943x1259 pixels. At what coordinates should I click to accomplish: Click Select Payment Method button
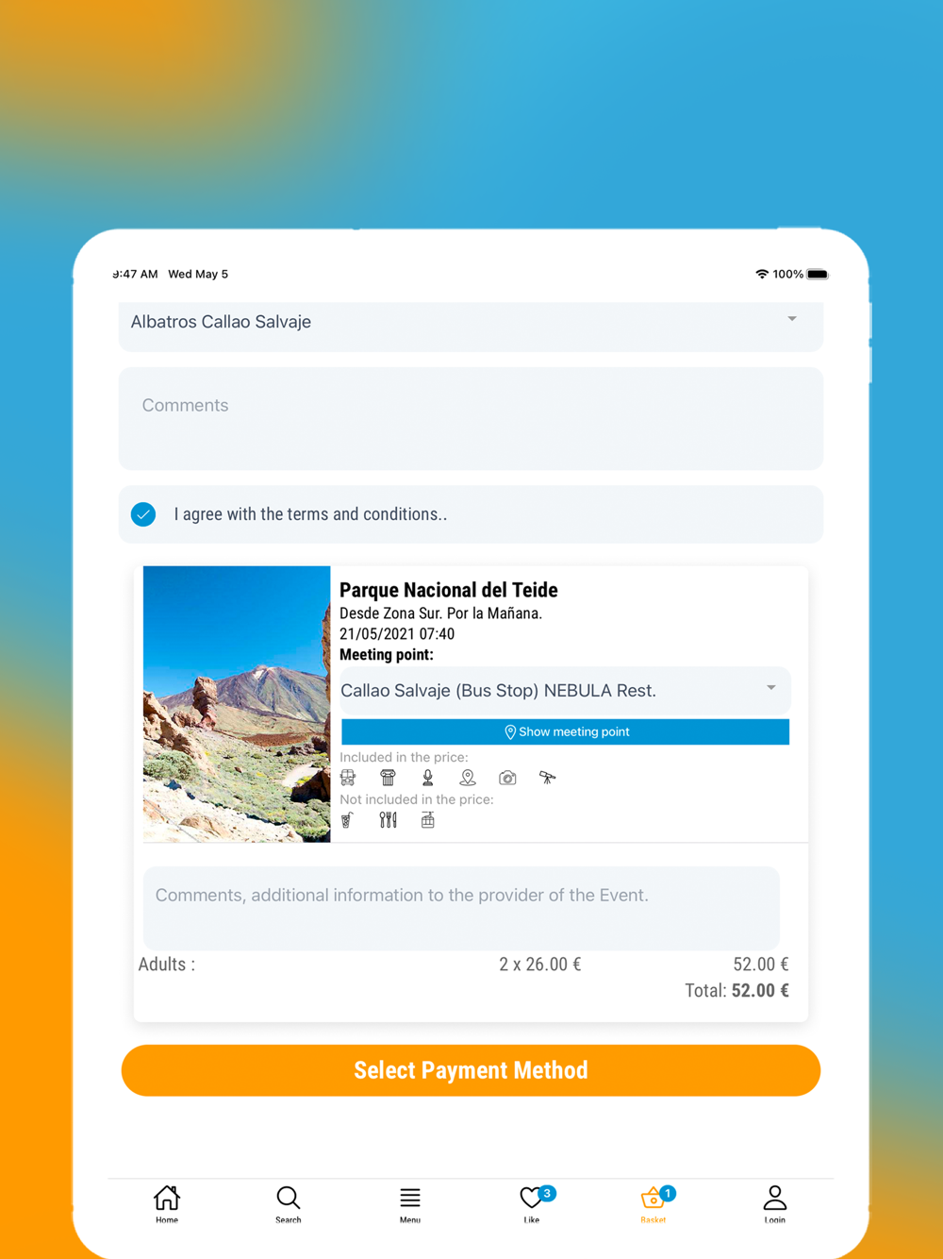(471, 1070)
